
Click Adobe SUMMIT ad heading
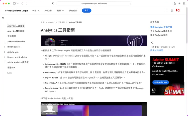[x=166, y=59]
